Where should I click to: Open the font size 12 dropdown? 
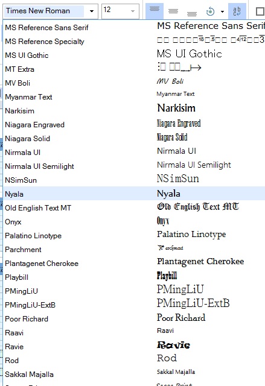[133, 11]
